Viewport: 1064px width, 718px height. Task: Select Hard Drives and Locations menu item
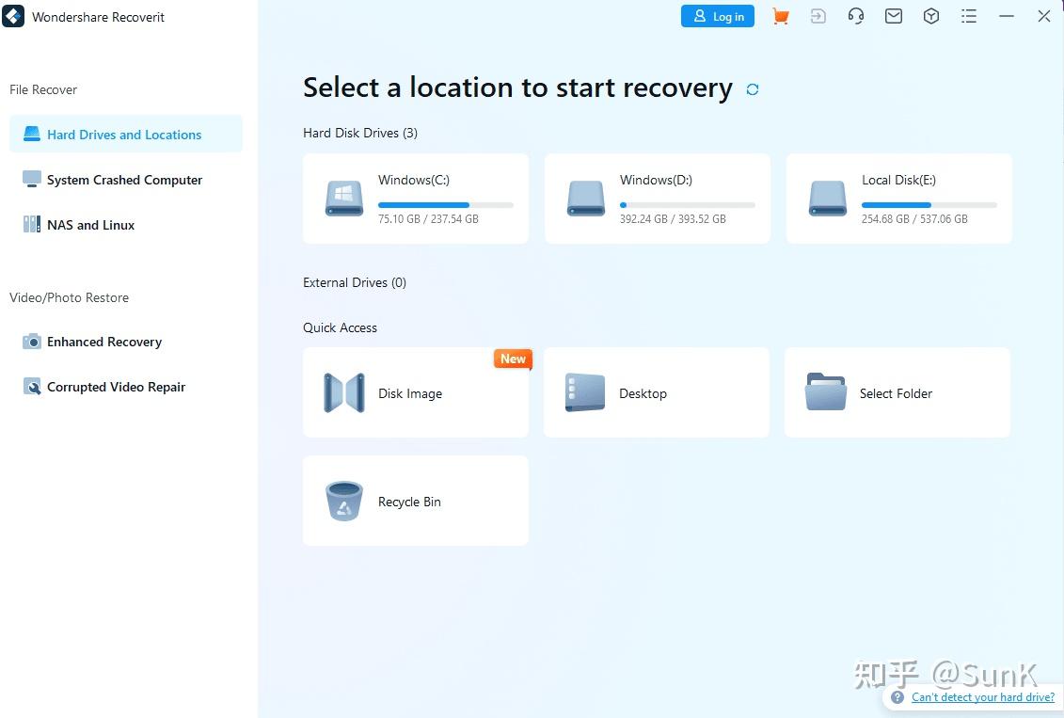(125, 134)
